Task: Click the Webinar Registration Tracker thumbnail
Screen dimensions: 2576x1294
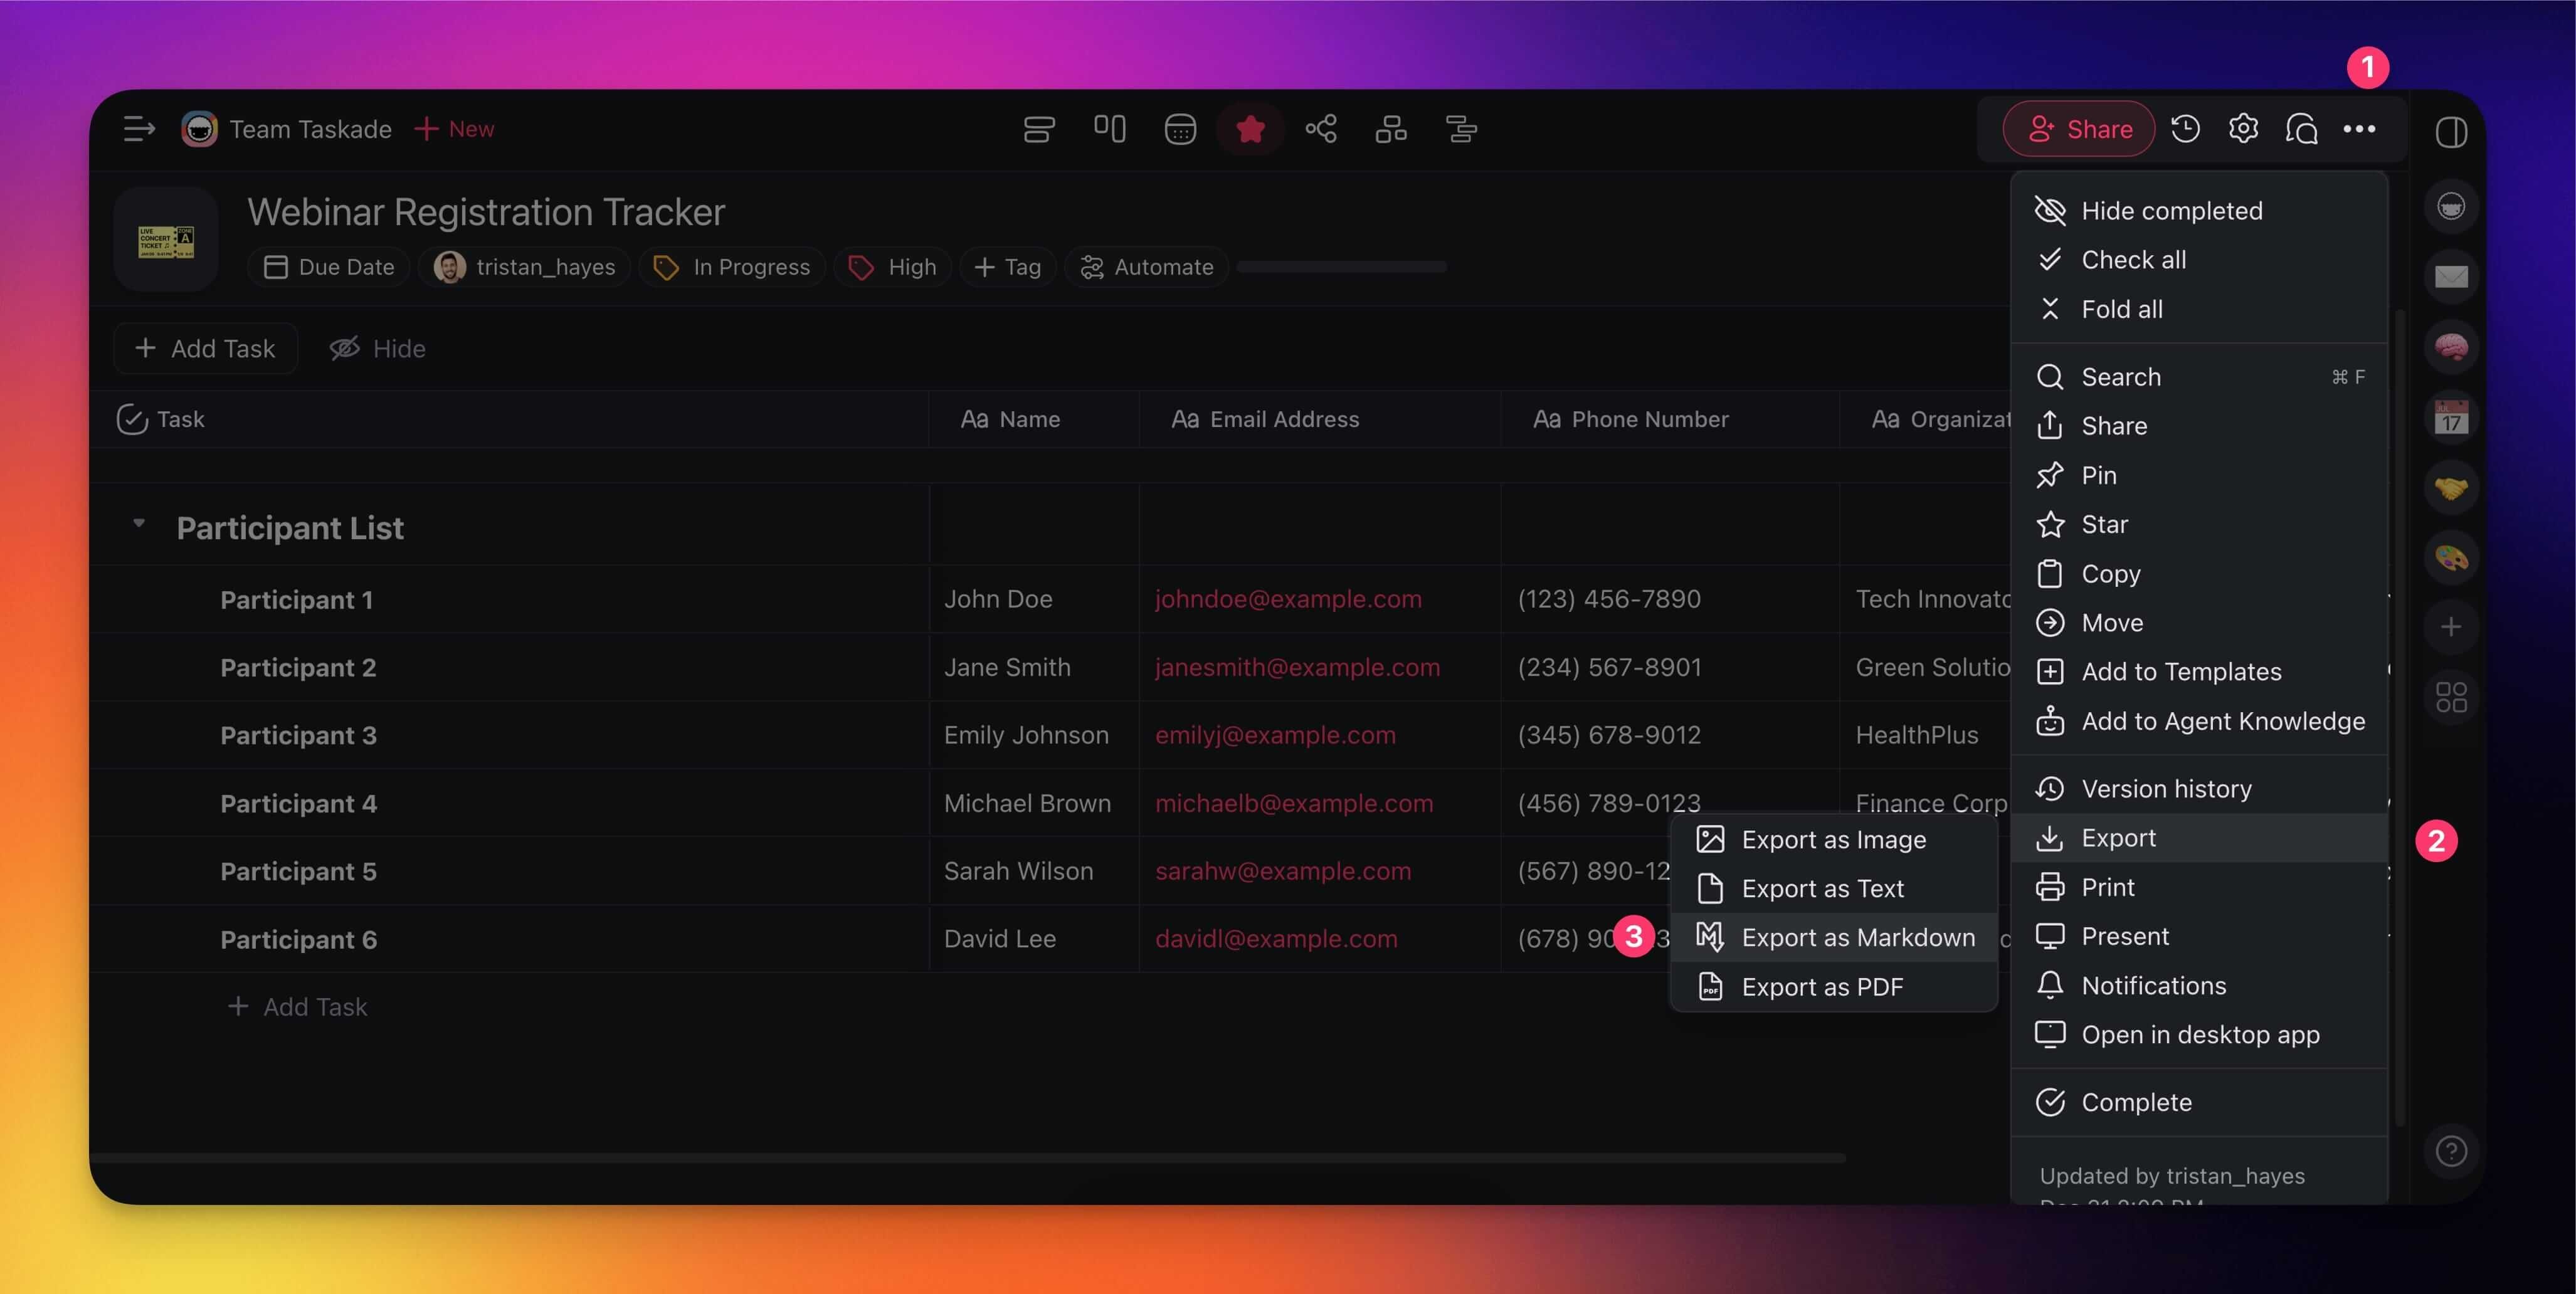Action: point(166,240)
